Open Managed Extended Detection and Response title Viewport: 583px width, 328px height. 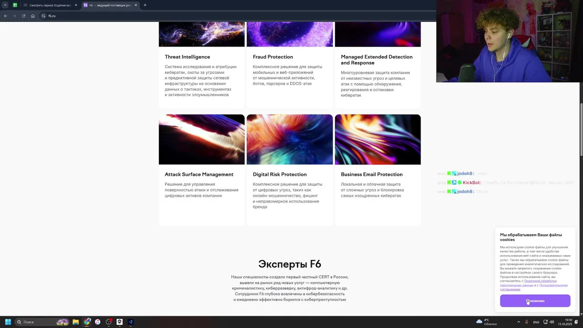coord(377,60)
